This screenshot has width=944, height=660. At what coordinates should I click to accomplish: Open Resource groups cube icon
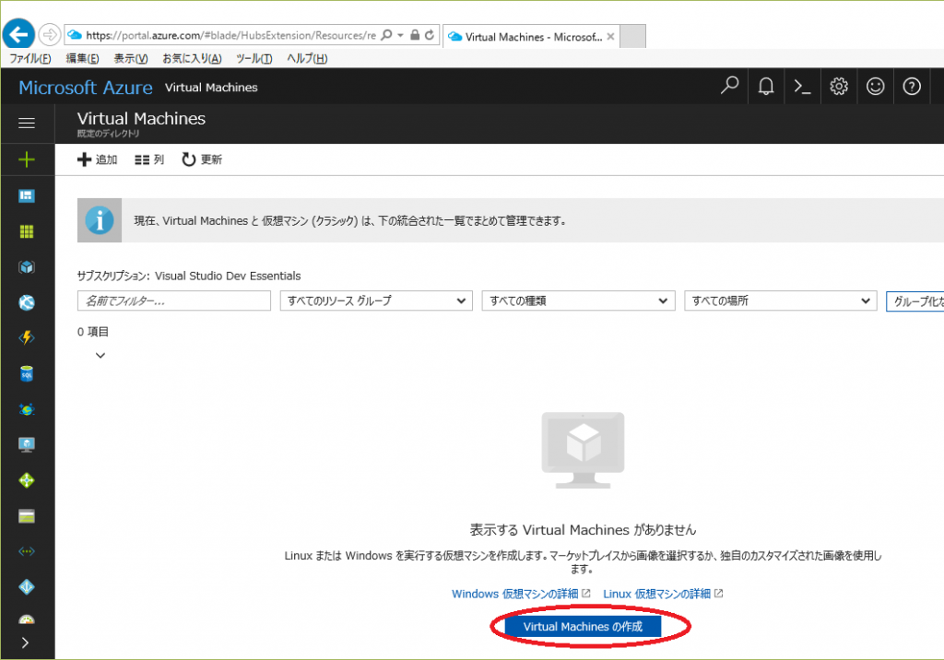tap(27, 266)
